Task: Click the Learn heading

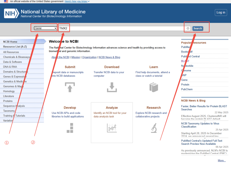Action: 154,67
